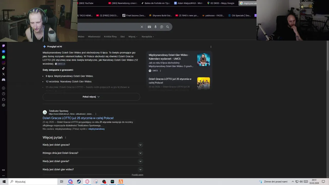Switch to the Sieć search tab
The height and width of the screenshot is (185, 329).
click(x=123, y=36)
